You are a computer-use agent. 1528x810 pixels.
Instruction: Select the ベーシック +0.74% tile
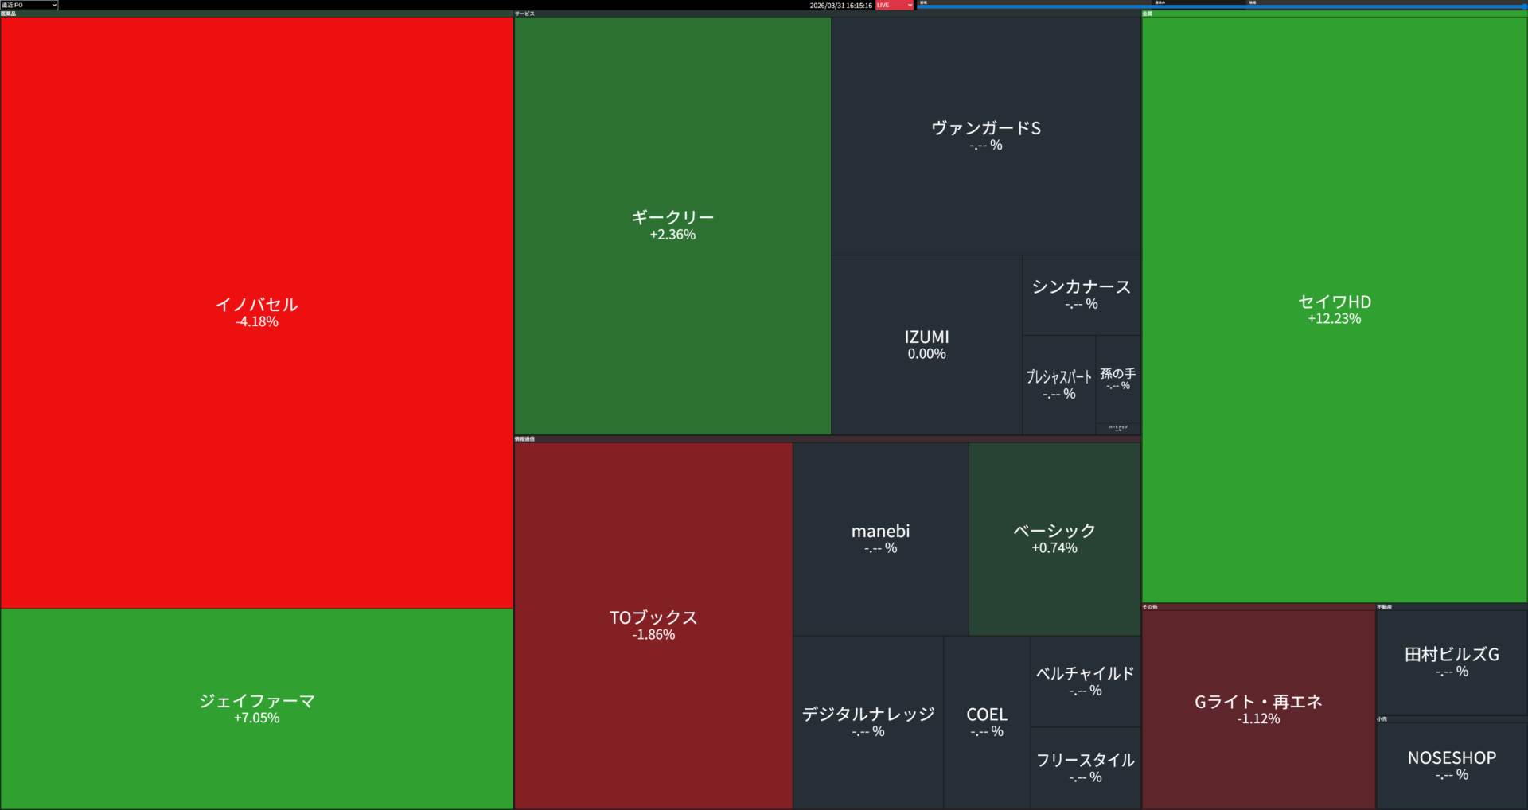pos(1054,539)
